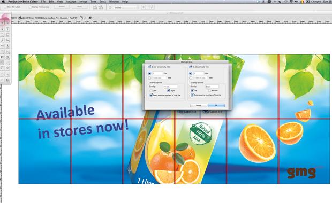Click the printer icon in the path bar
Viewport: 332px width, 203px height.
20,18
